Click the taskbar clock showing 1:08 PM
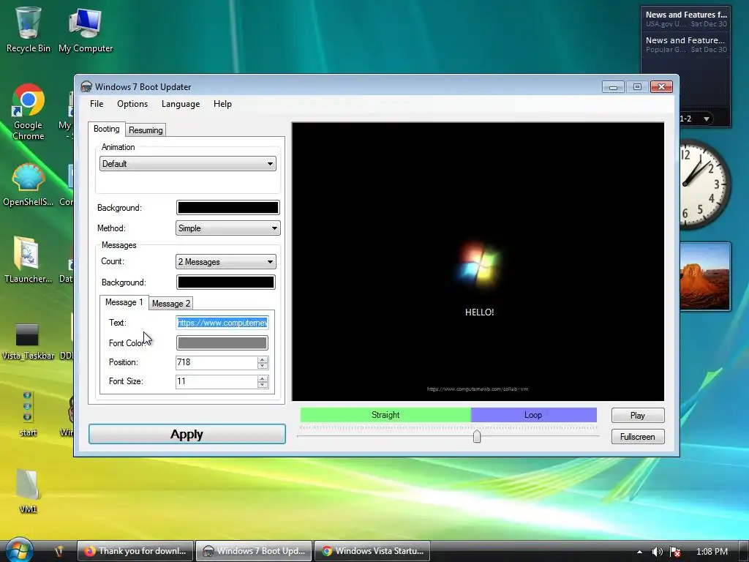 (712, 552)
